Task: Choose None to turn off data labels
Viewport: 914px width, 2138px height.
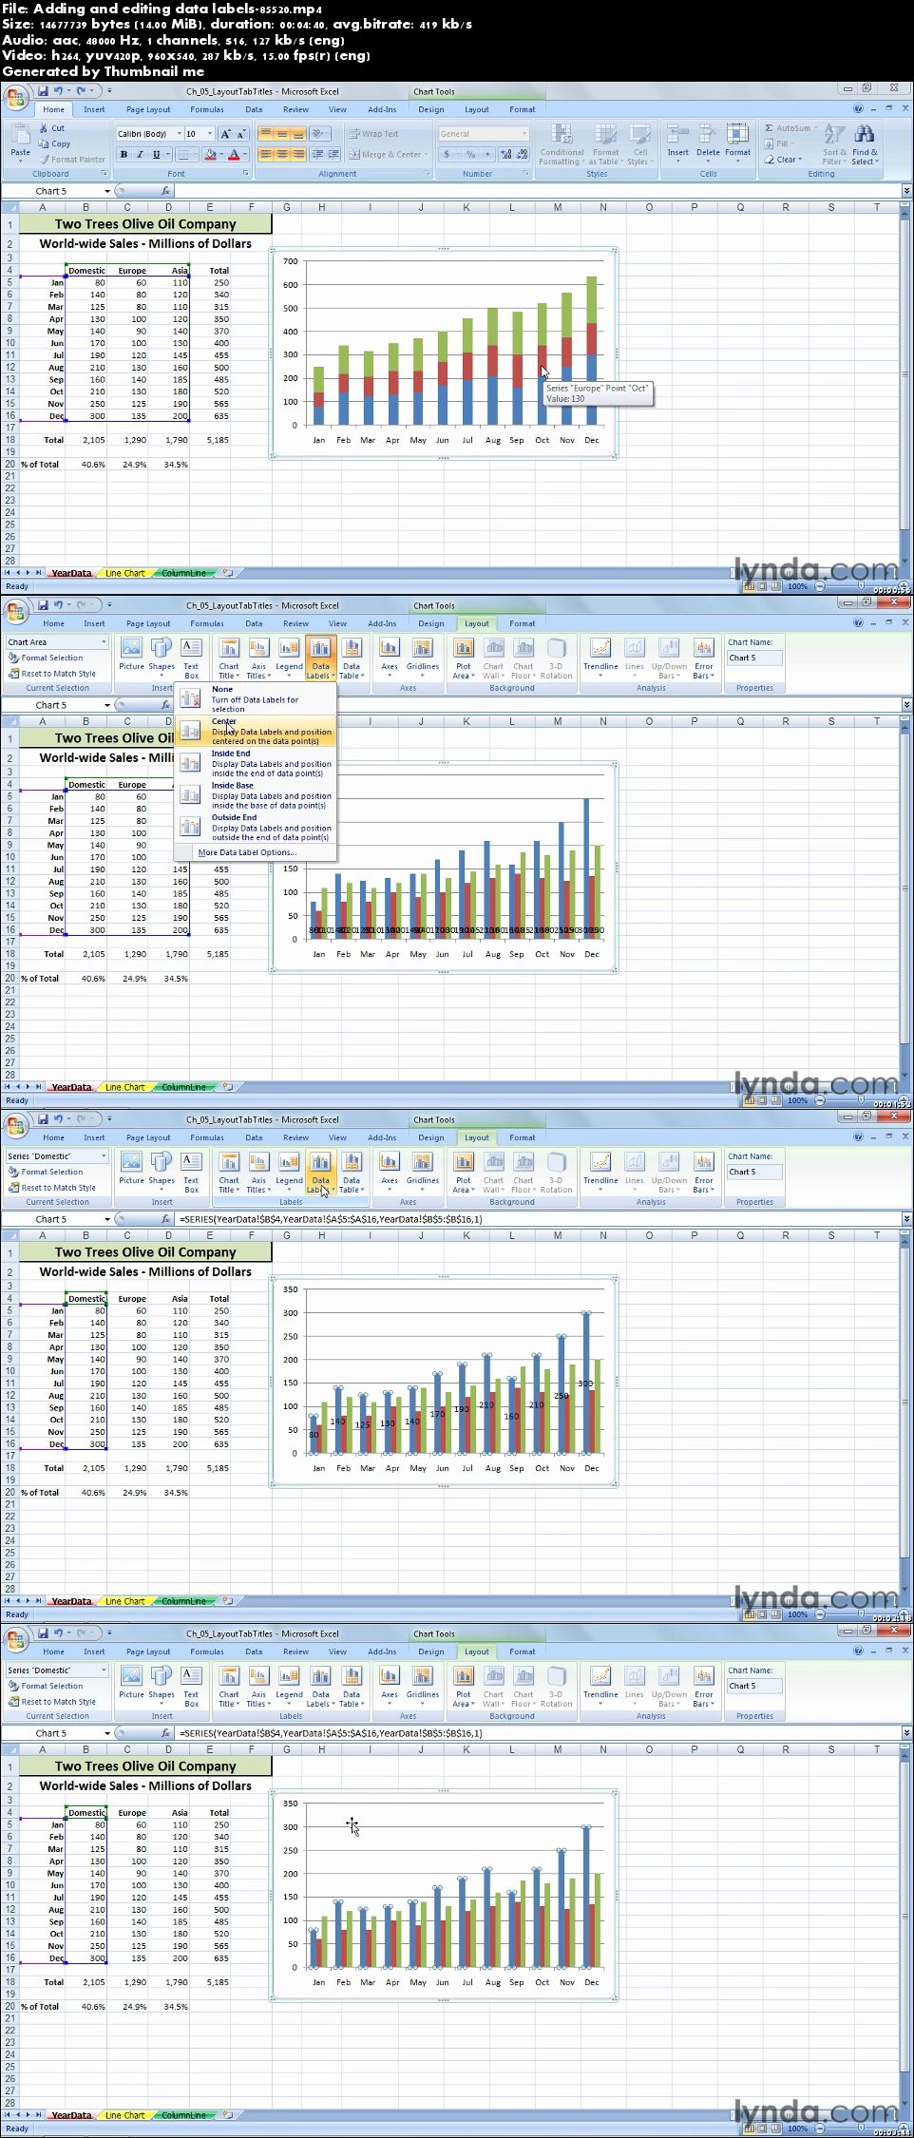Action: point(257,698)
